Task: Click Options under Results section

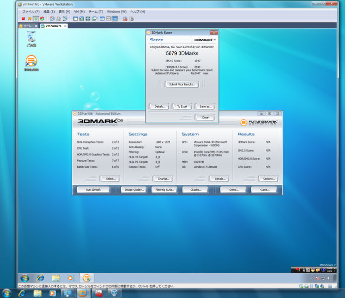Action: pyautogui.click(x=269, y=179)
